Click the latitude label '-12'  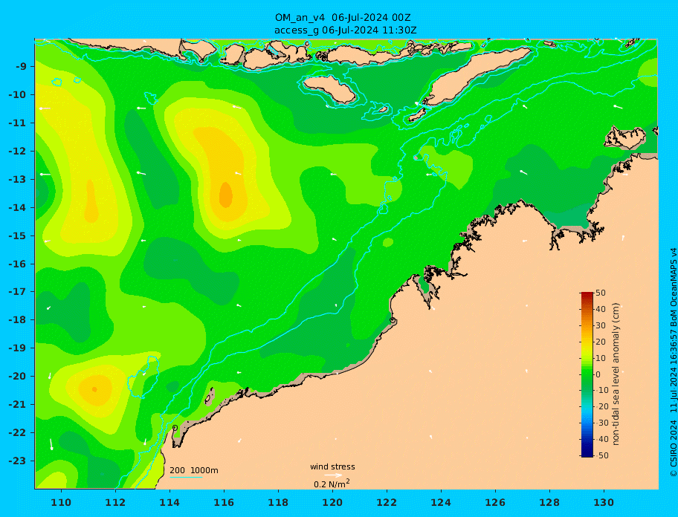pos(18,152)
